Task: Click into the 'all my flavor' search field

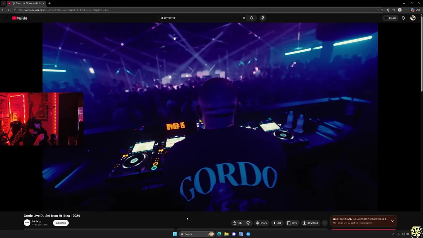Action: coord(200,18)
